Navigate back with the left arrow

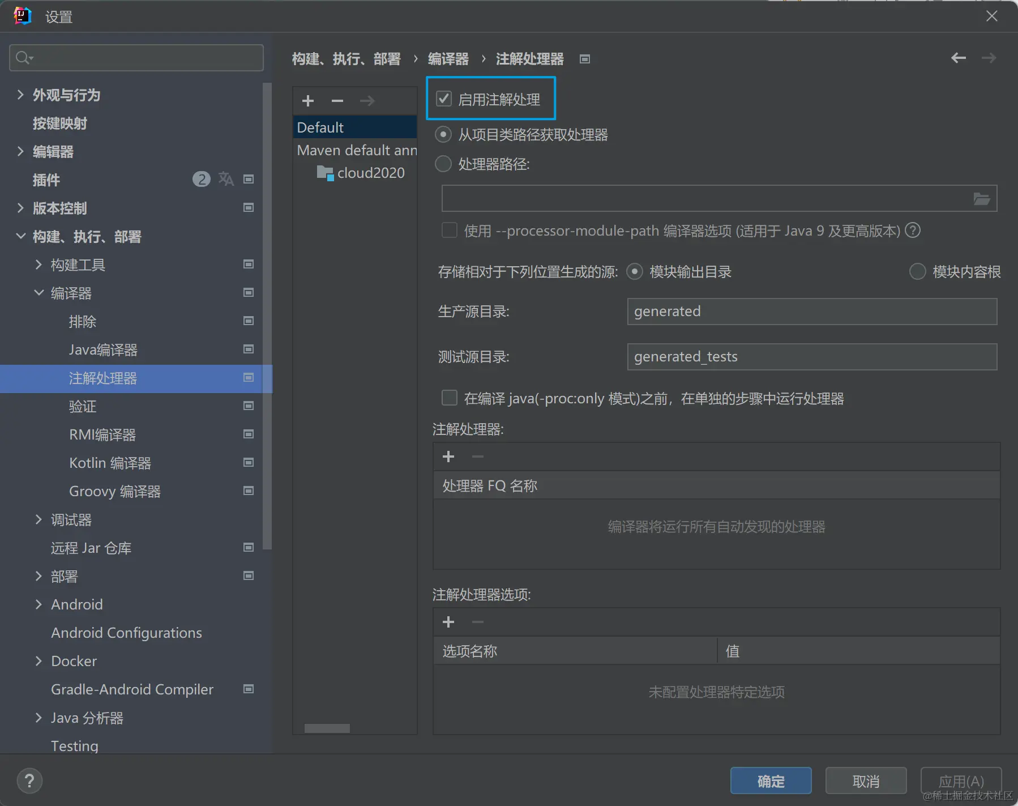(x=959, y=58)
